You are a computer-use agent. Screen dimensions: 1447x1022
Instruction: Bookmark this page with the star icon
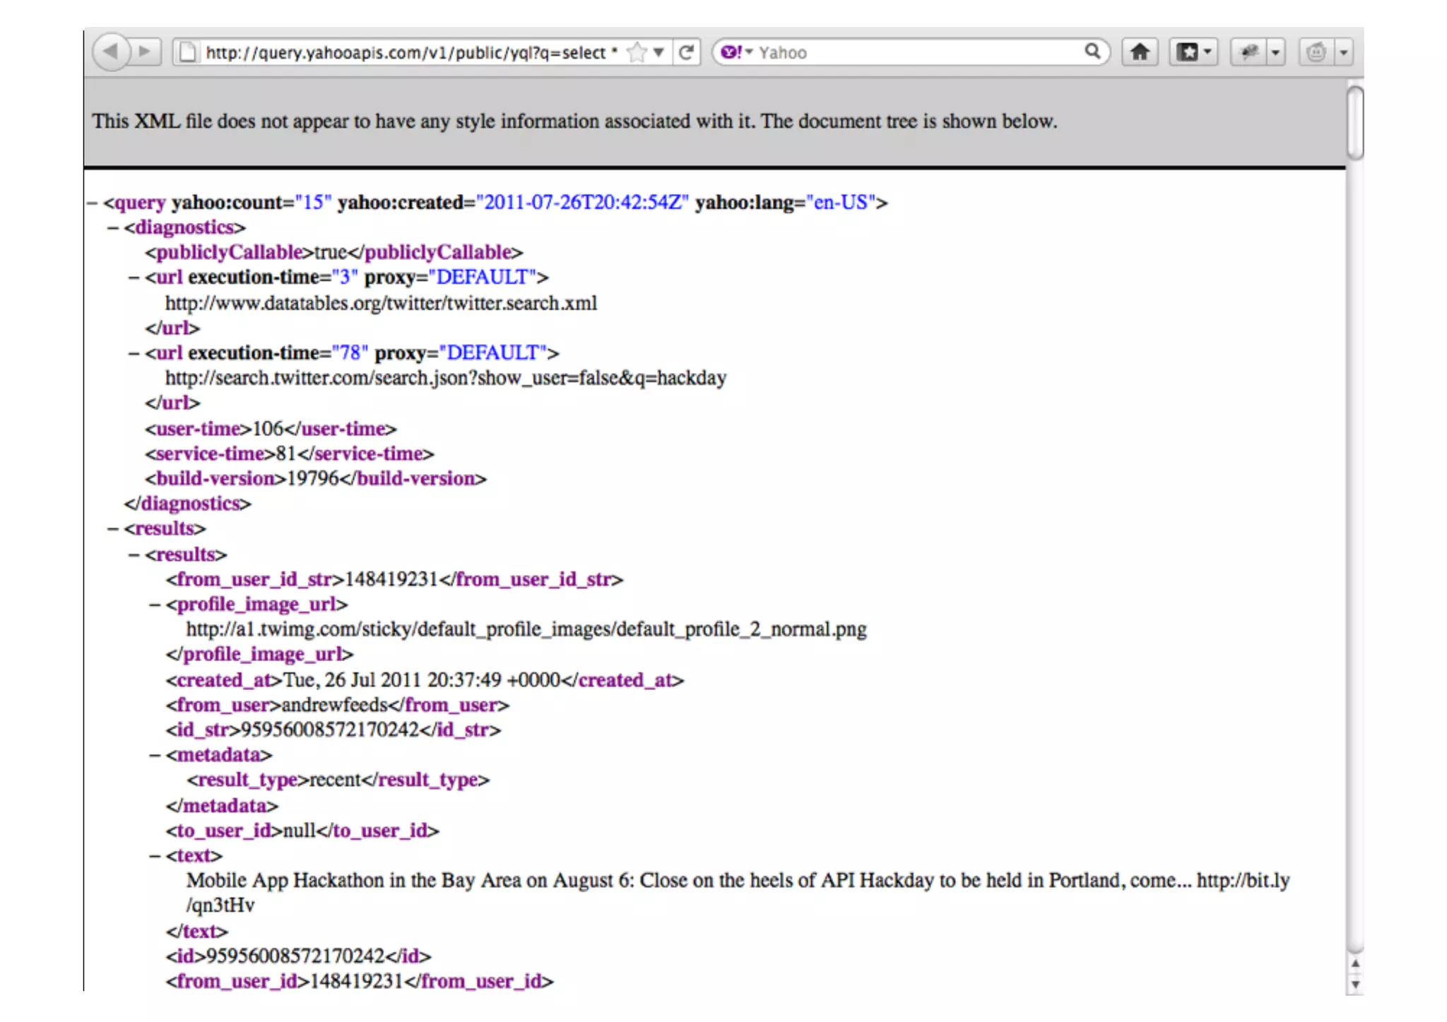pyautogui.click(x=637, y=52)
